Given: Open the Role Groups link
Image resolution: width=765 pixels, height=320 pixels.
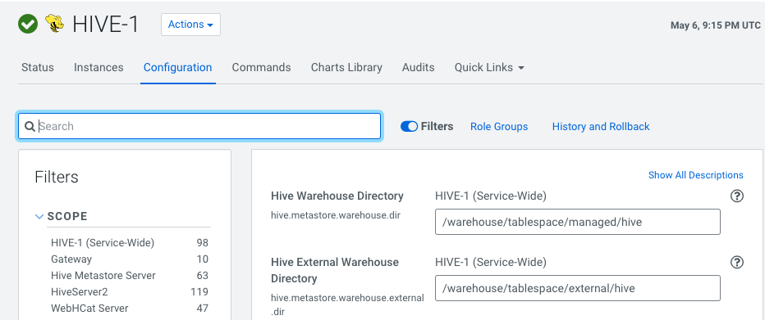Looking at the screenshot, I should tap(499, 126).
